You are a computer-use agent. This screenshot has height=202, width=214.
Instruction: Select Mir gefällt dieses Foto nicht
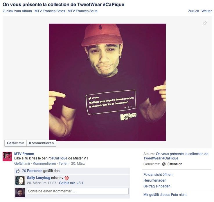click(x=165, y=195)
